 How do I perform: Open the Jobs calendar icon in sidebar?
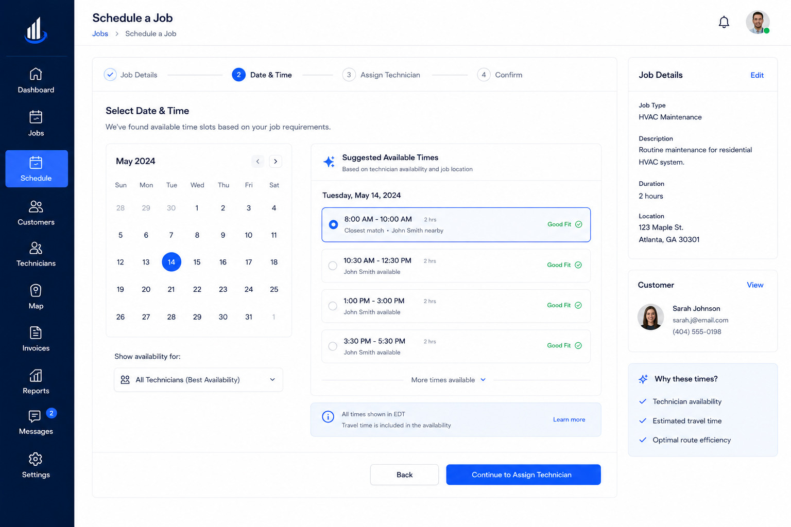coord(36,117)
